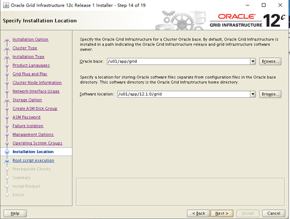This screenshot has height=219, width=290.
Task: Open Operating System Groups step
Action: pos(38,143)
